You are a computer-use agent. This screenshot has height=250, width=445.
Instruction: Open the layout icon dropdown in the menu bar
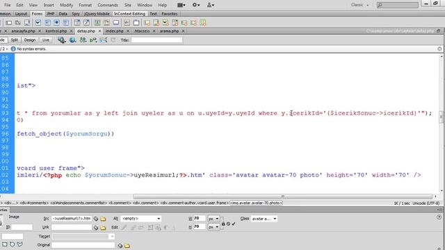coord(181,5)
